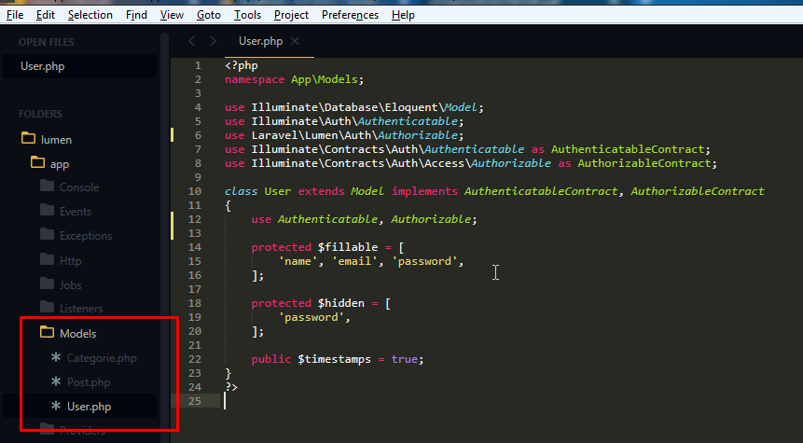Click '$hidden' variable on line 18
The height and width of the screenshot is (443, 803).
pyautogui.click(x=341, y=303)
